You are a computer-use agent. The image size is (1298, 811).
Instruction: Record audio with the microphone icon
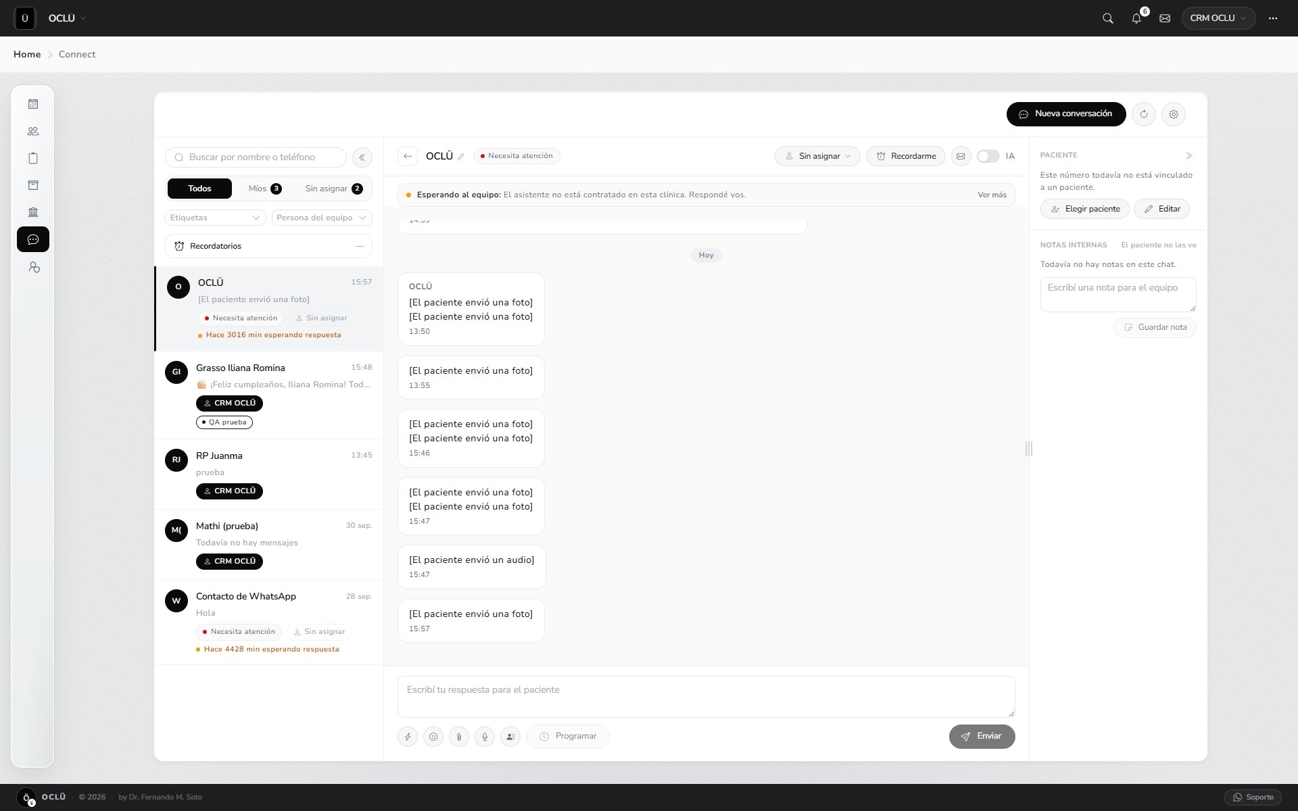485,737
